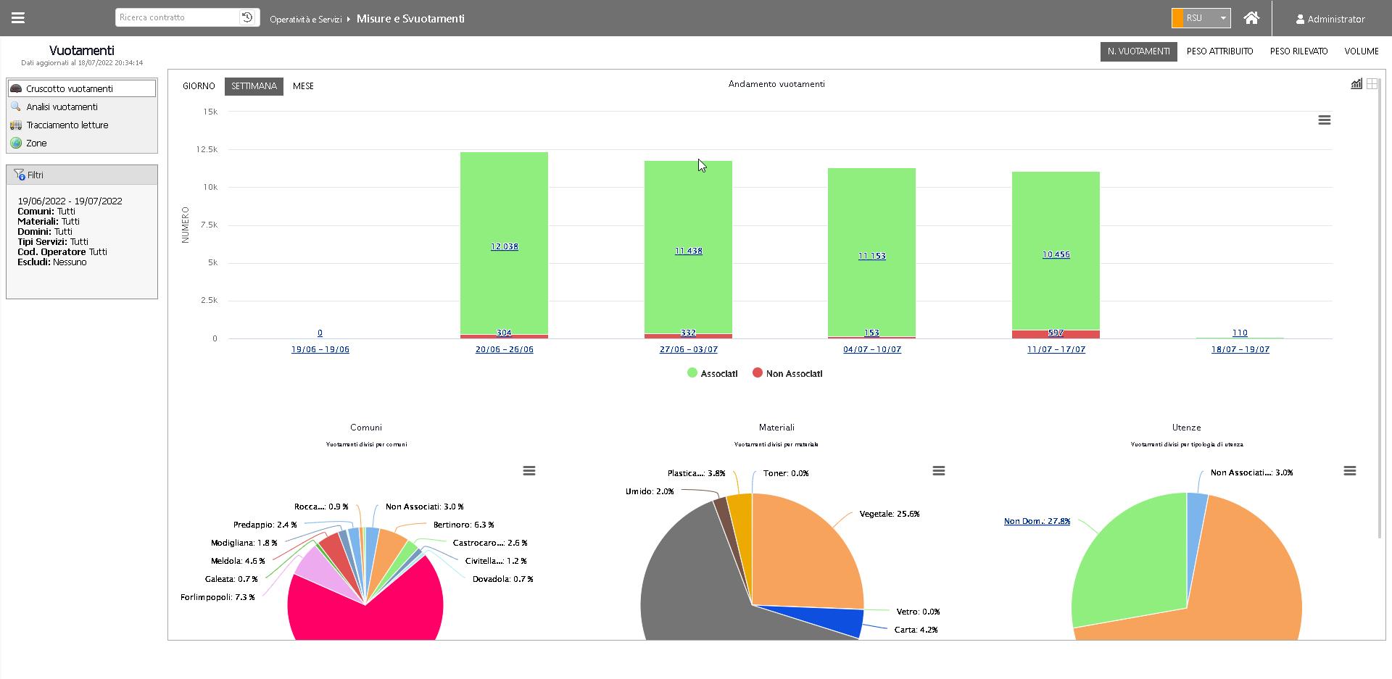Viewport: 1392px width, 679px height.
Task: Click the search history clock icon
Action: click(247, 17)
